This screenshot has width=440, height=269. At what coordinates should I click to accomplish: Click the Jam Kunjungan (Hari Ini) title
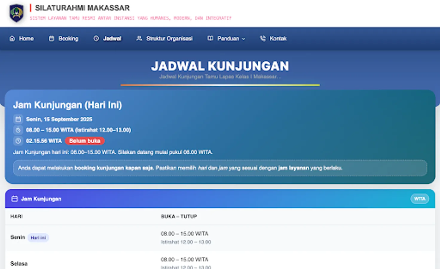68,105
